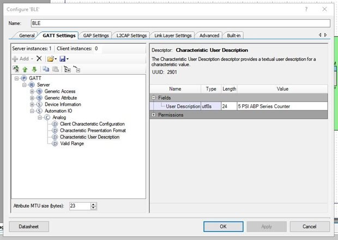Switch to the GAP Settings tab

(95, 35)
